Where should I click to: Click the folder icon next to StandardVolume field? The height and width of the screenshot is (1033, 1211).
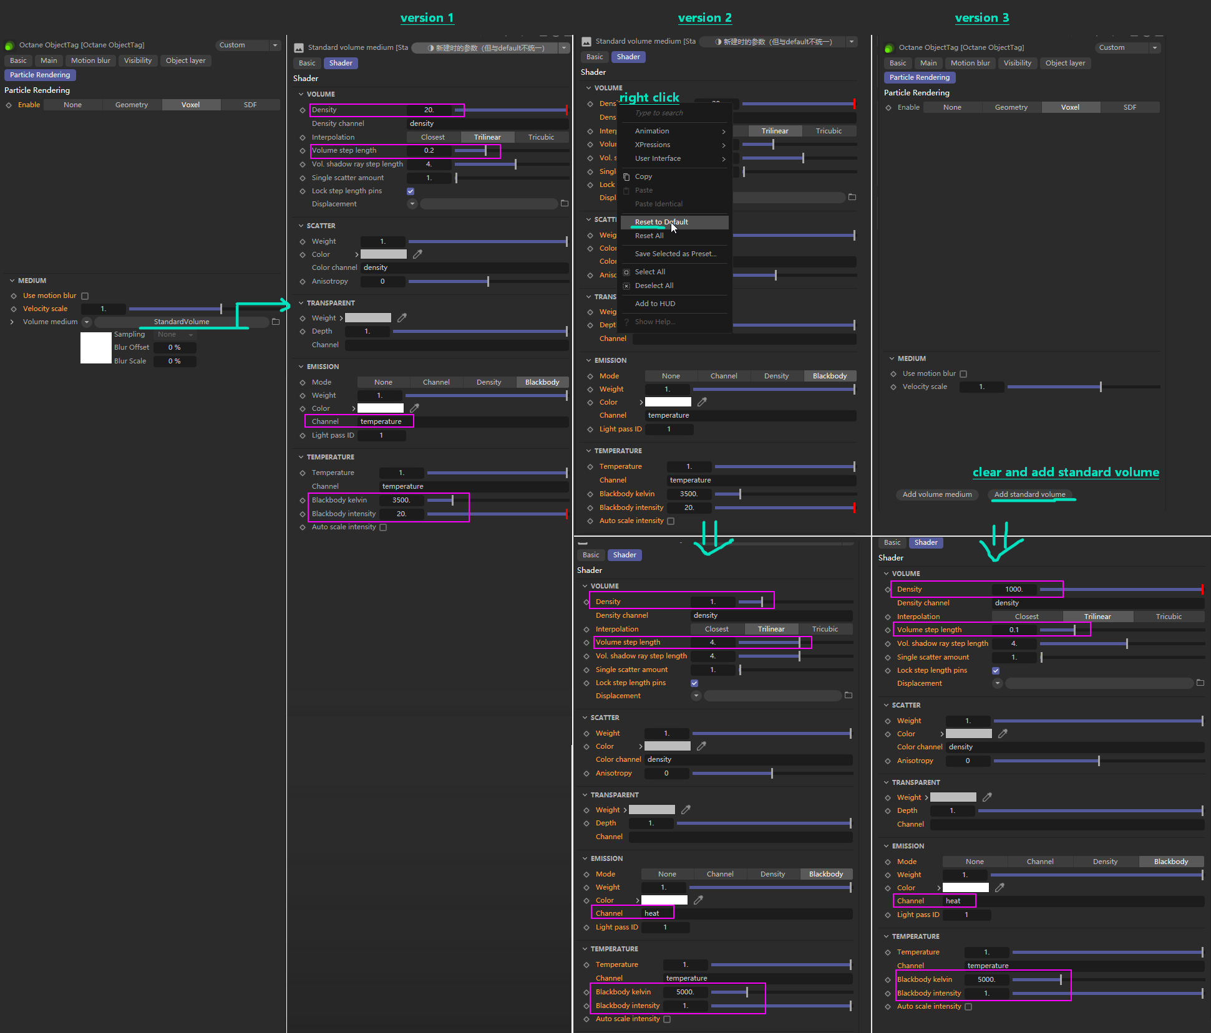click(x=276, y=322)
